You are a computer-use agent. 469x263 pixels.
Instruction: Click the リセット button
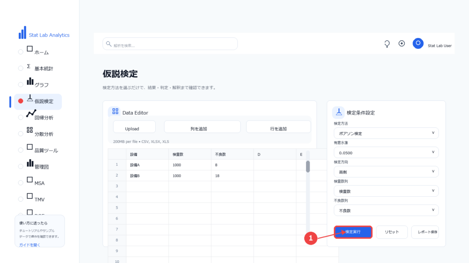tap(392, 232)
